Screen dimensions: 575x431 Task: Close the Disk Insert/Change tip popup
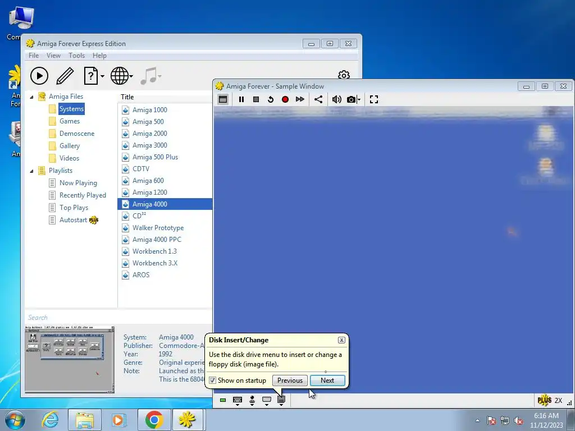[341, 340]
